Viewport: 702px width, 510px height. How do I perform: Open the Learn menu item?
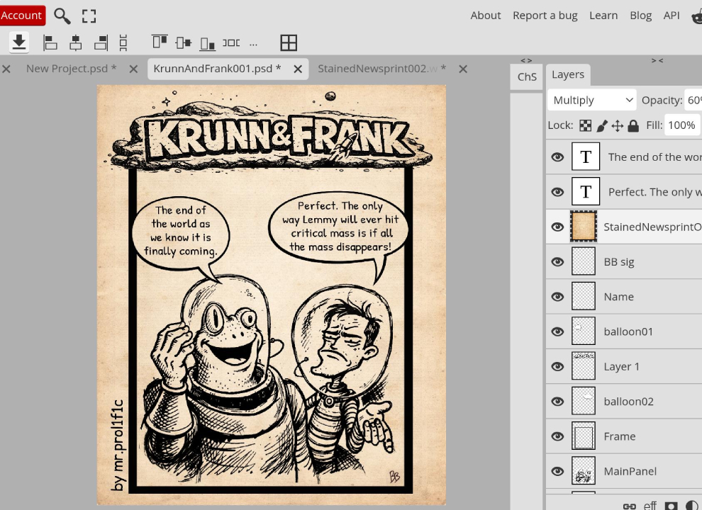pyautogui.click(x=603, y=16)
